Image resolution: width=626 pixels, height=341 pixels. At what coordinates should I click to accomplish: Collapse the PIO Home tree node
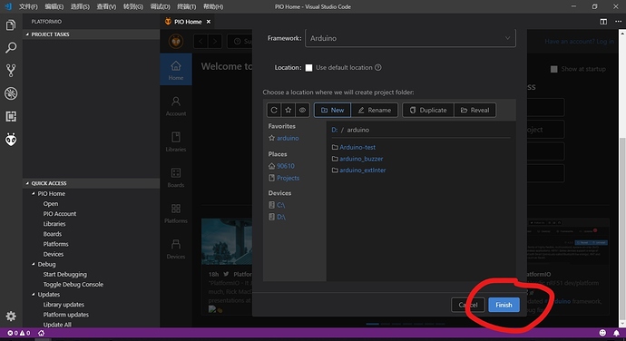34,194
